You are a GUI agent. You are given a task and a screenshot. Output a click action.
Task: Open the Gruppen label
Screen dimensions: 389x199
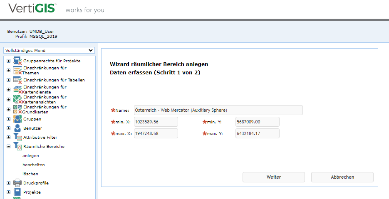pos(32,119)
